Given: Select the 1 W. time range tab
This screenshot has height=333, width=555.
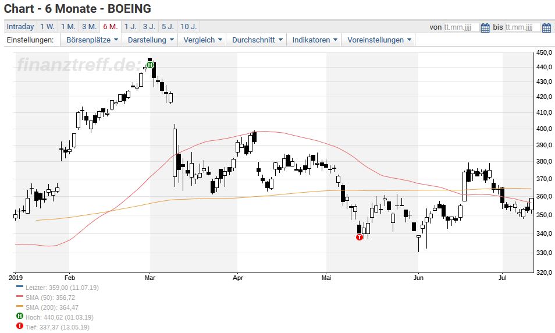Looking at the screenshot, I should point(47,27).
